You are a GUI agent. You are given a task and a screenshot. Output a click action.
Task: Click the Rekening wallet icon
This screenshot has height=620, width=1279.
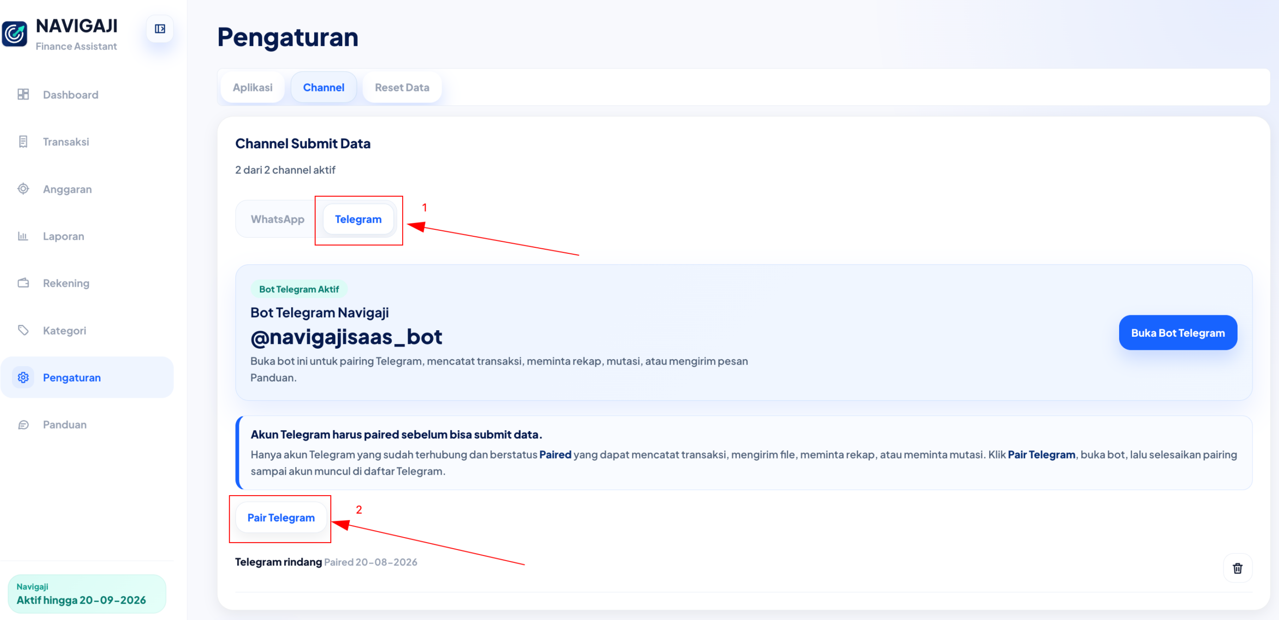pos(23,283)
